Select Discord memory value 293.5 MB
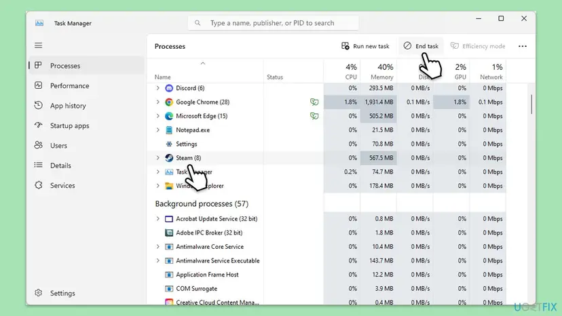This screenshot has width=562, height=316. tap(379, 88)
